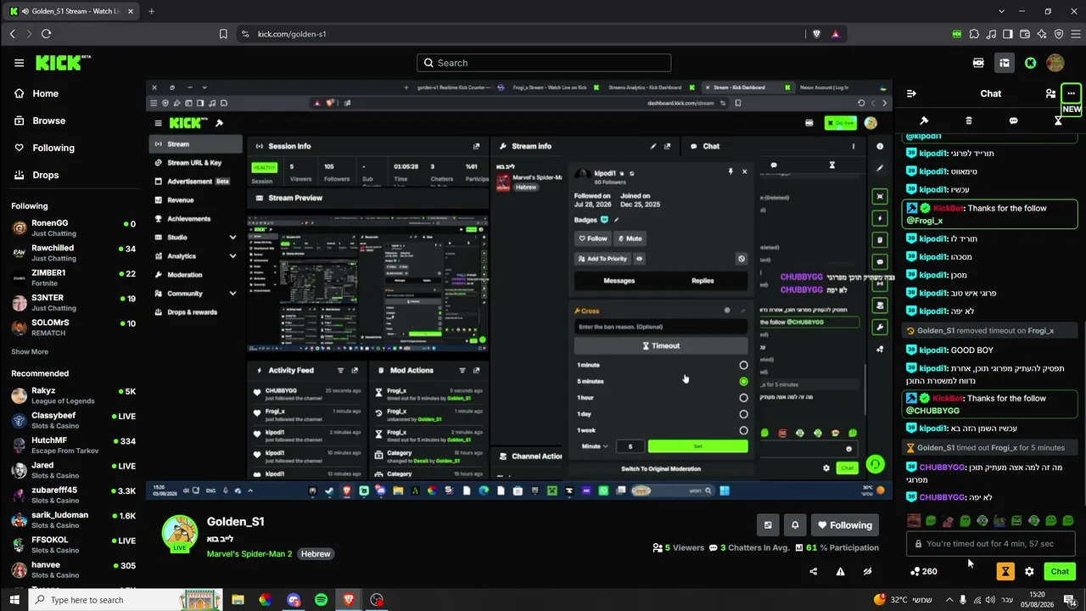Click the Brave shields icon in the address bar

pos(817,34)
